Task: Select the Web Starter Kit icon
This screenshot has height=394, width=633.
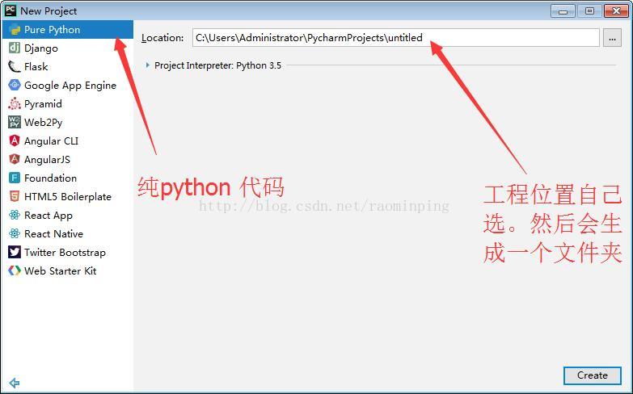Action: click(x=15, y=270)
